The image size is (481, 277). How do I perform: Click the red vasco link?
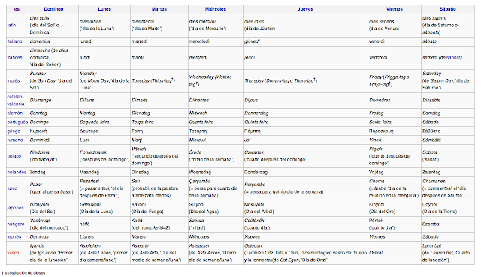point(13,253)
